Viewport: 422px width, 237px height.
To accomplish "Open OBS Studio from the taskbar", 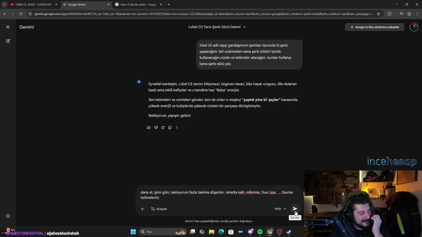I will [x=279, y=232].
